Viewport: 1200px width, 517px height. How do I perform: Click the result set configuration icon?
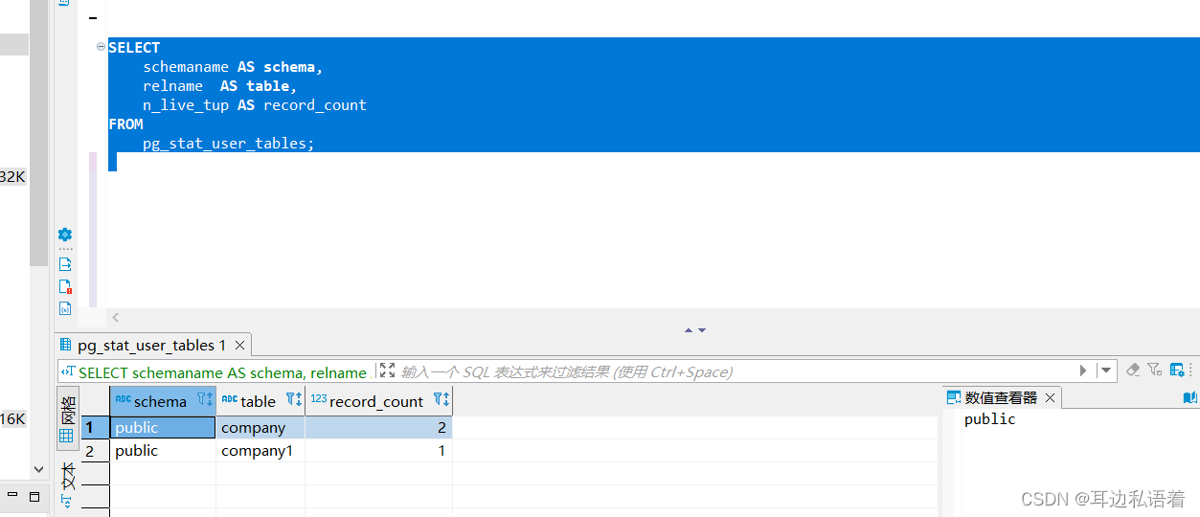click(1178, 370)
